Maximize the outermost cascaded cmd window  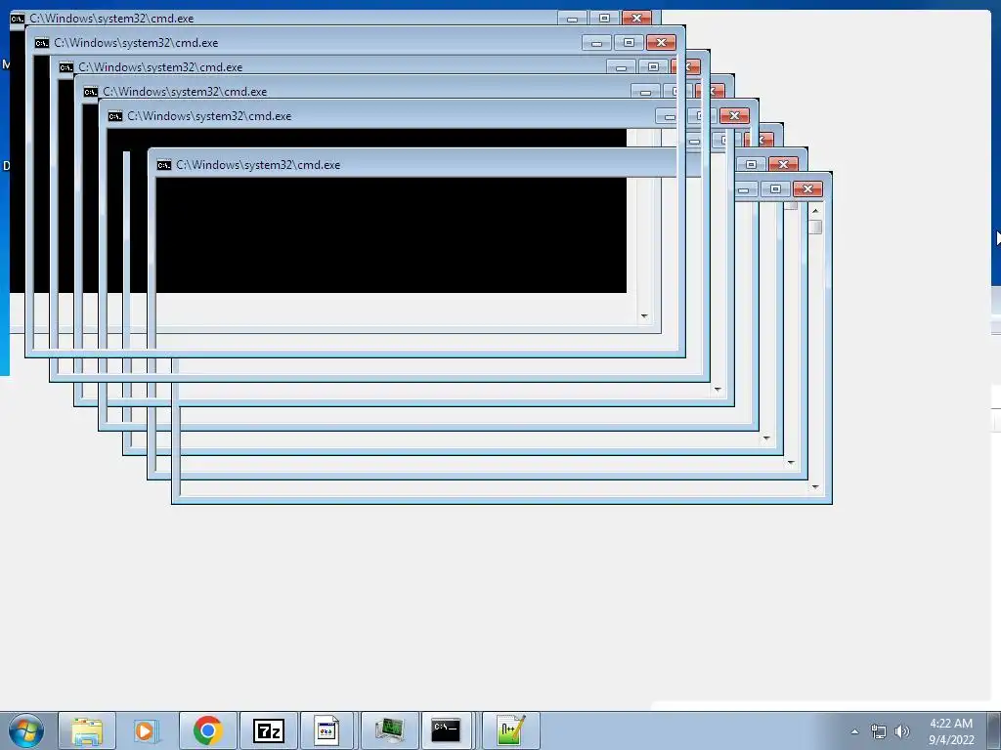pos(775,188)
